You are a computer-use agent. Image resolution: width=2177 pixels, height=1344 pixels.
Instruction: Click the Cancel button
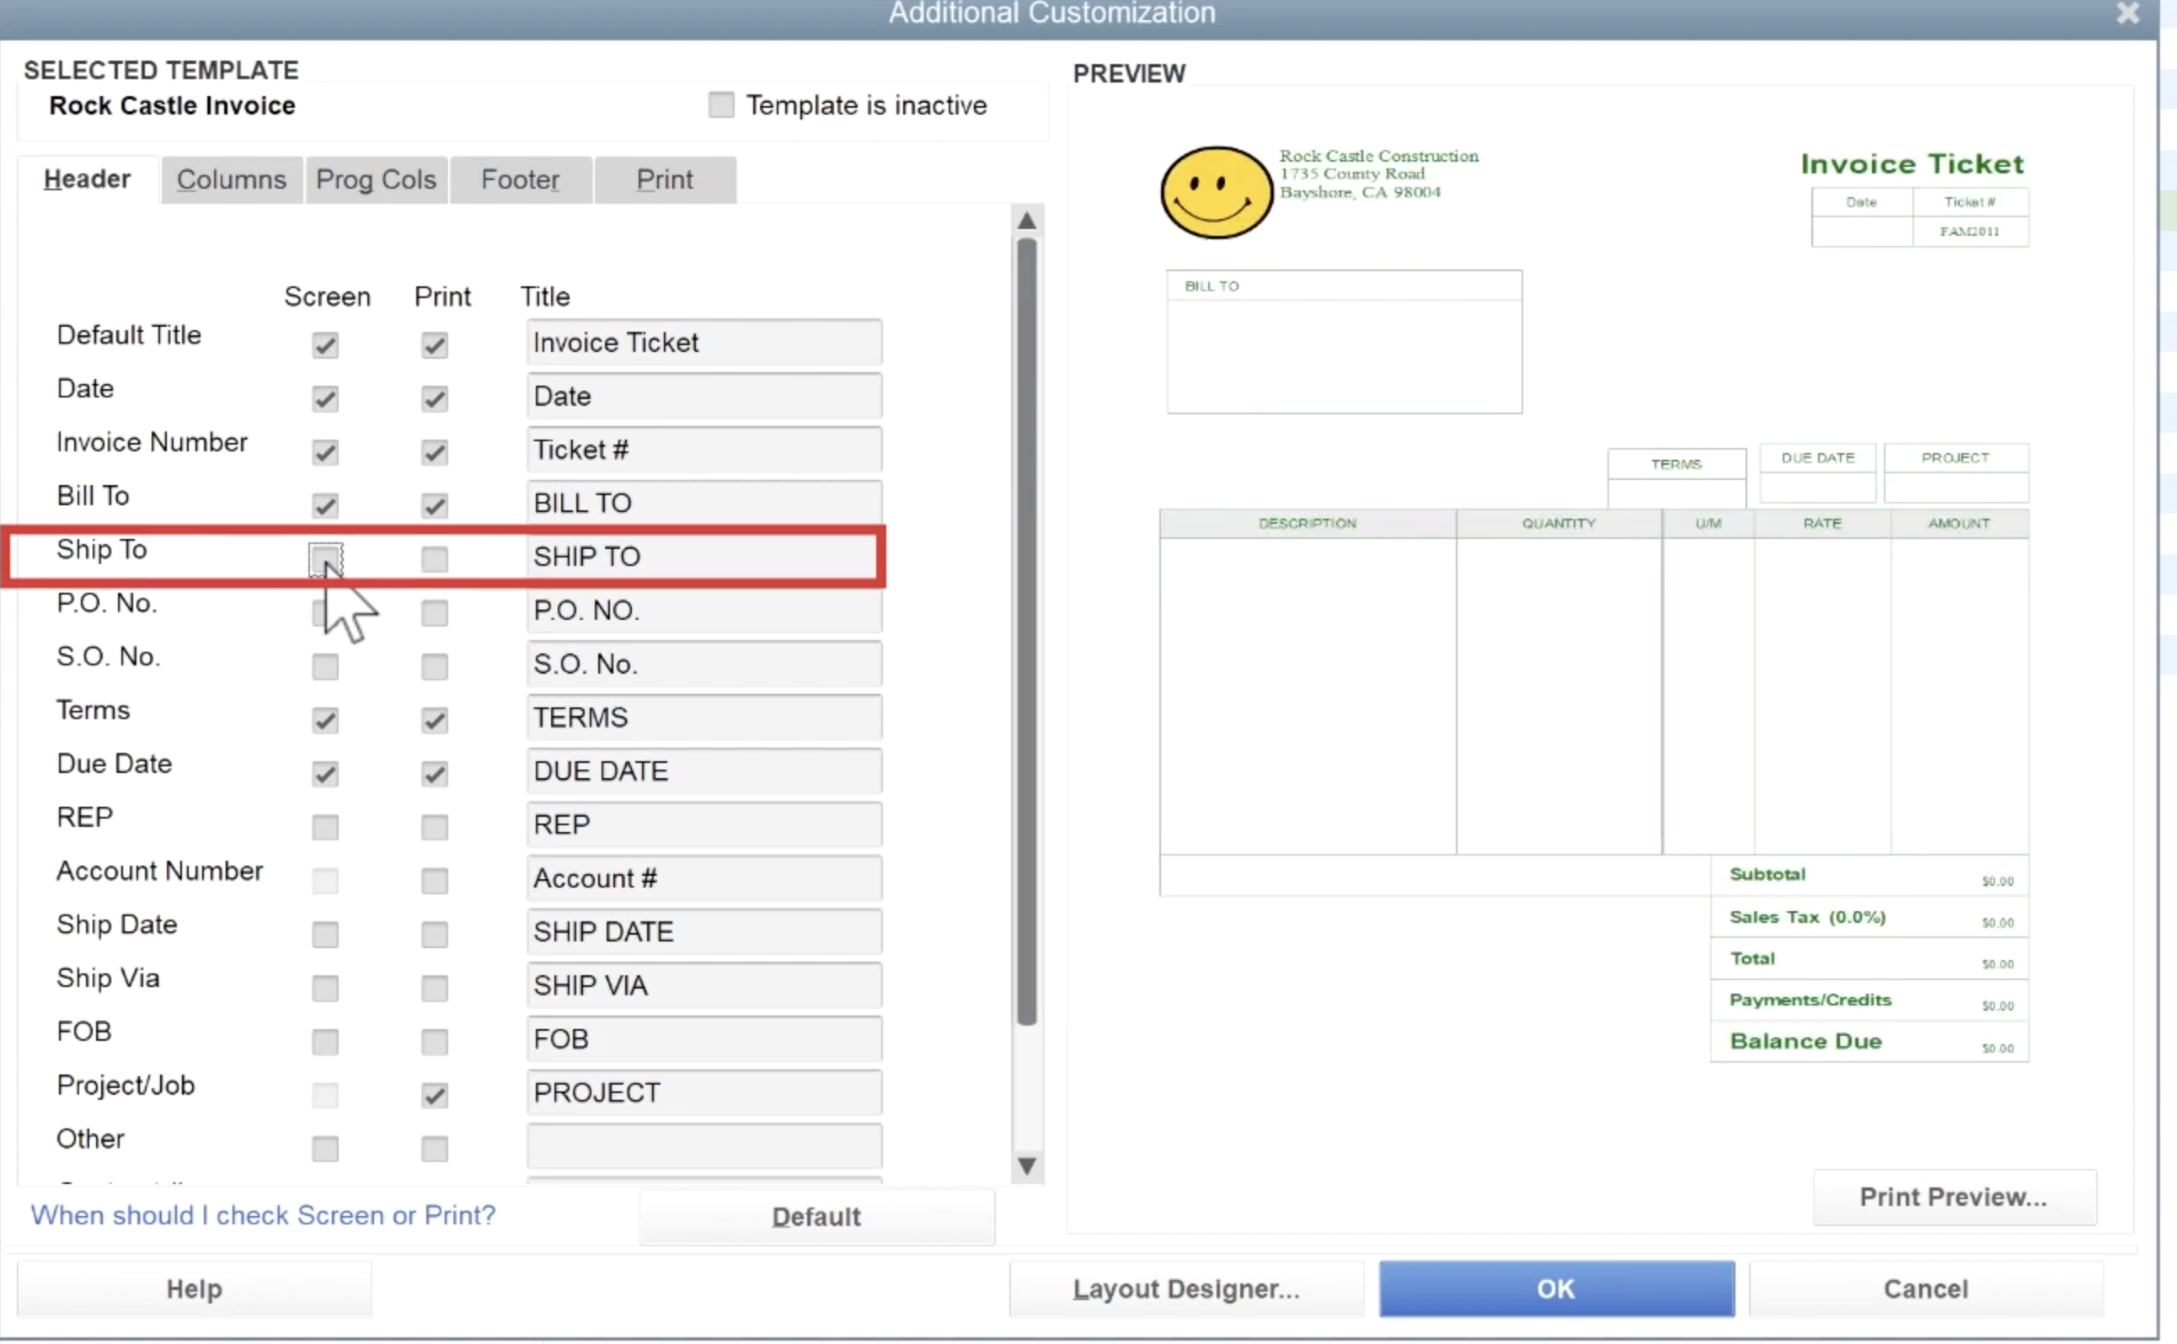(1926, 1289)
